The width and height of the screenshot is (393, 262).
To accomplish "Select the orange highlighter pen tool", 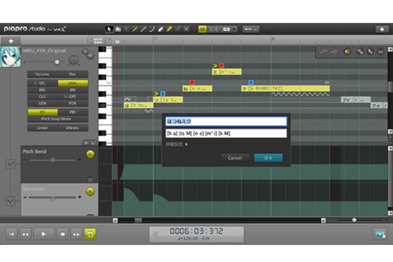I will pos(169,29).
